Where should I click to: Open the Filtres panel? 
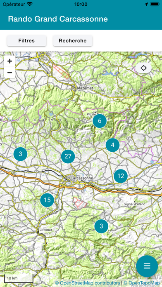26,40
